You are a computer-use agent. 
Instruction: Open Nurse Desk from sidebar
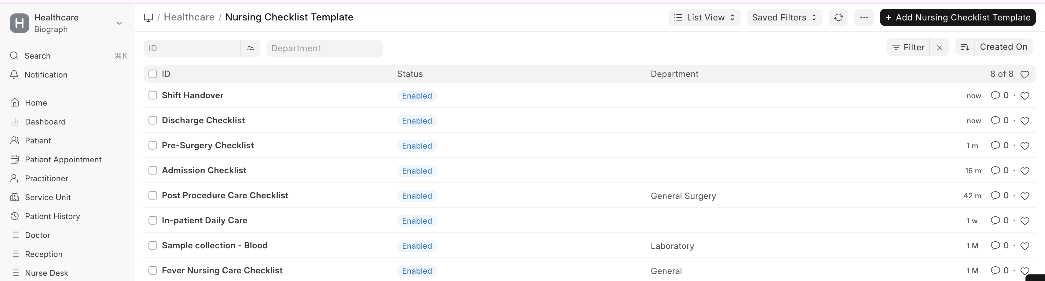tap(46, 273)
